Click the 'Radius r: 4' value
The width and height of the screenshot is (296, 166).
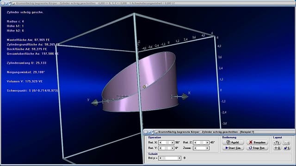(x=15, y=22)
